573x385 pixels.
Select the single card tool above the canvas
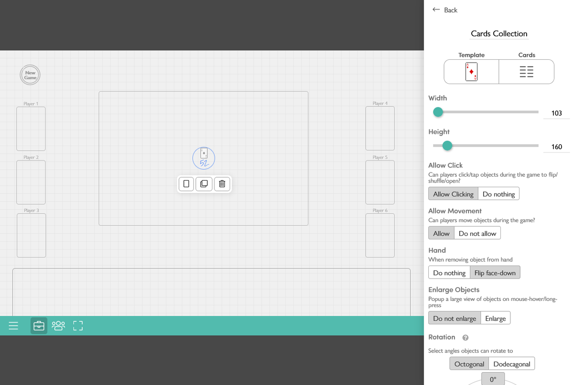click(x=186, y=184)
